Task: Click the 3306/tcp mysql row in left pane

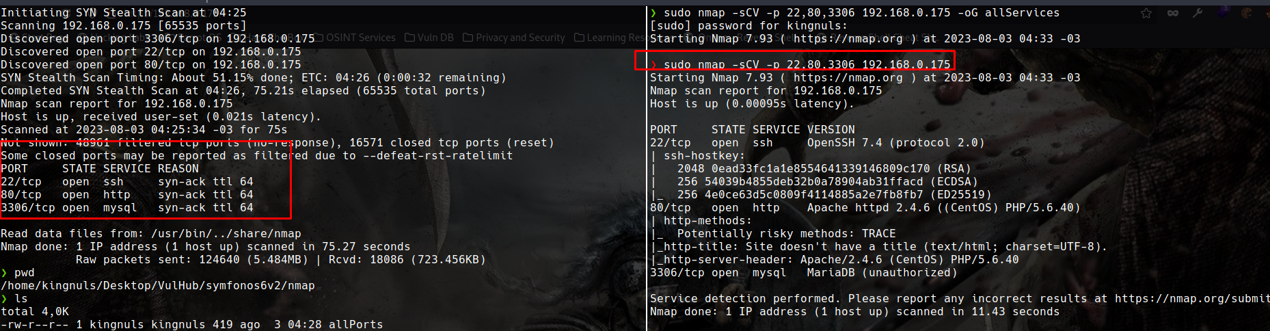Action: pos(127,208)
